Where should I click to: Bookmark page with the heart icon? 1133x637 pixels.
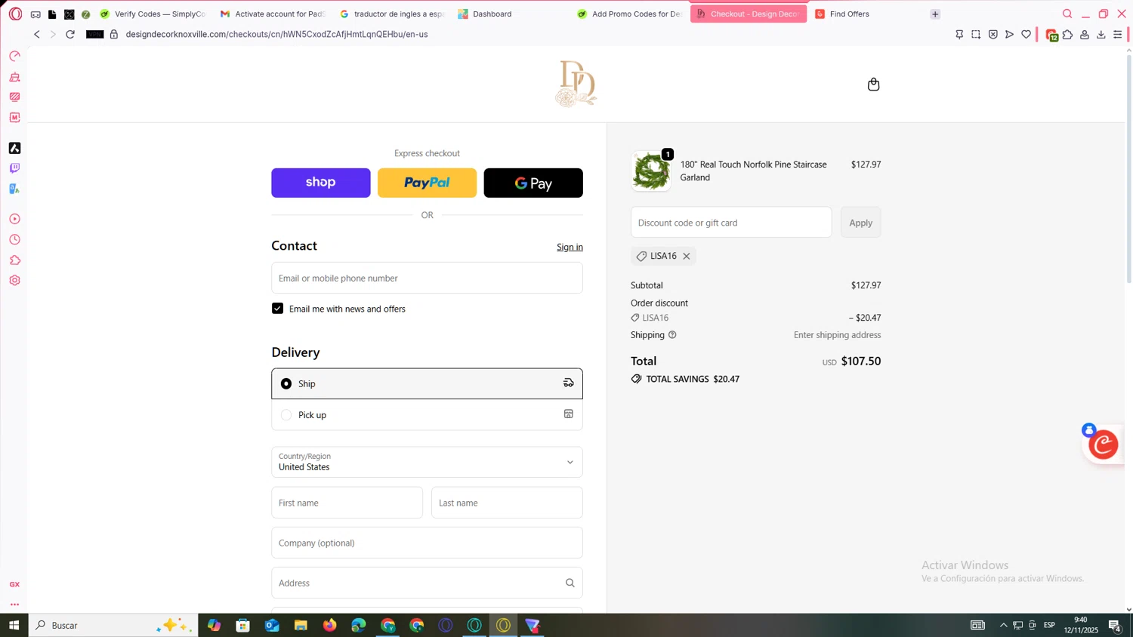[x=1026, y=35]
